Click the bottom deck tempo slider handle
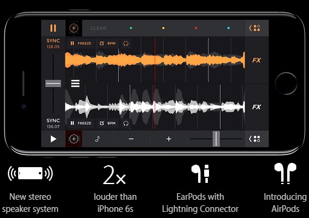Viewport: 309px width, 218px height. click(x=216, y=139)
